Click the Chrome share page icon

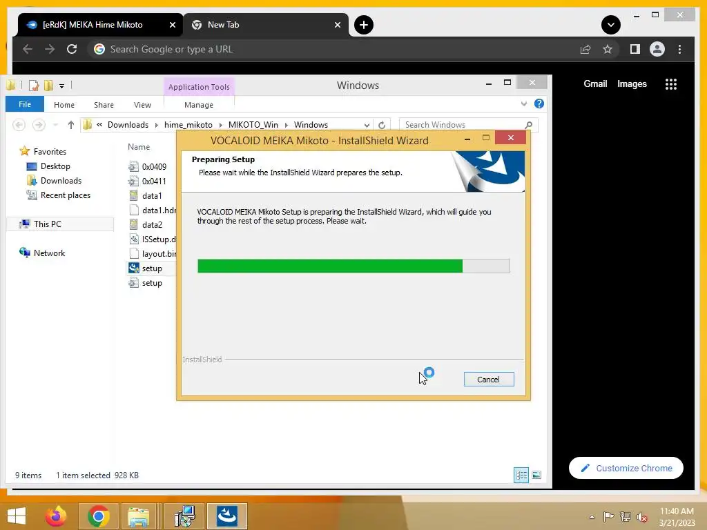point(585,49)
